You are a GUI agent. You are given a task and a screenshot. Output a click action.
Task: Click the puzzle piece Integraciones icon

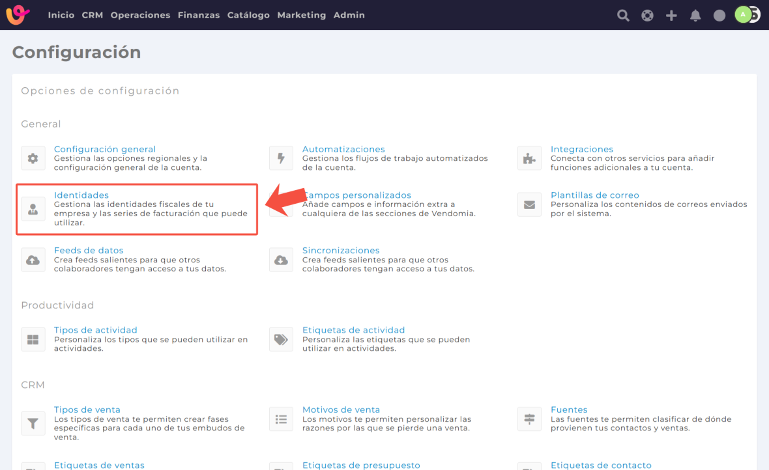529,158
